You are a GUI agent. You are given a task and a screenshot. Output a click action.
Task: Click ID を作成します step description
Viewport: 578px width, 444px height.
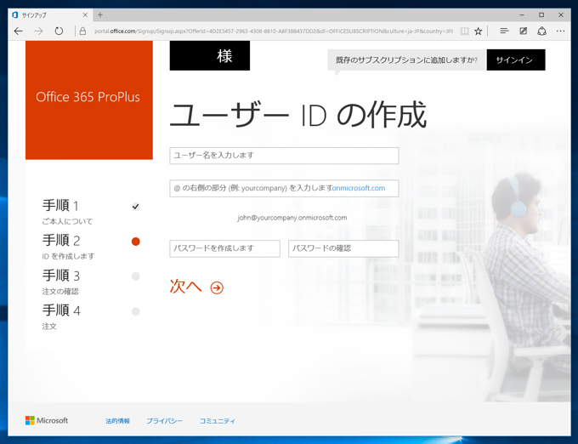(x=68, y=256)
